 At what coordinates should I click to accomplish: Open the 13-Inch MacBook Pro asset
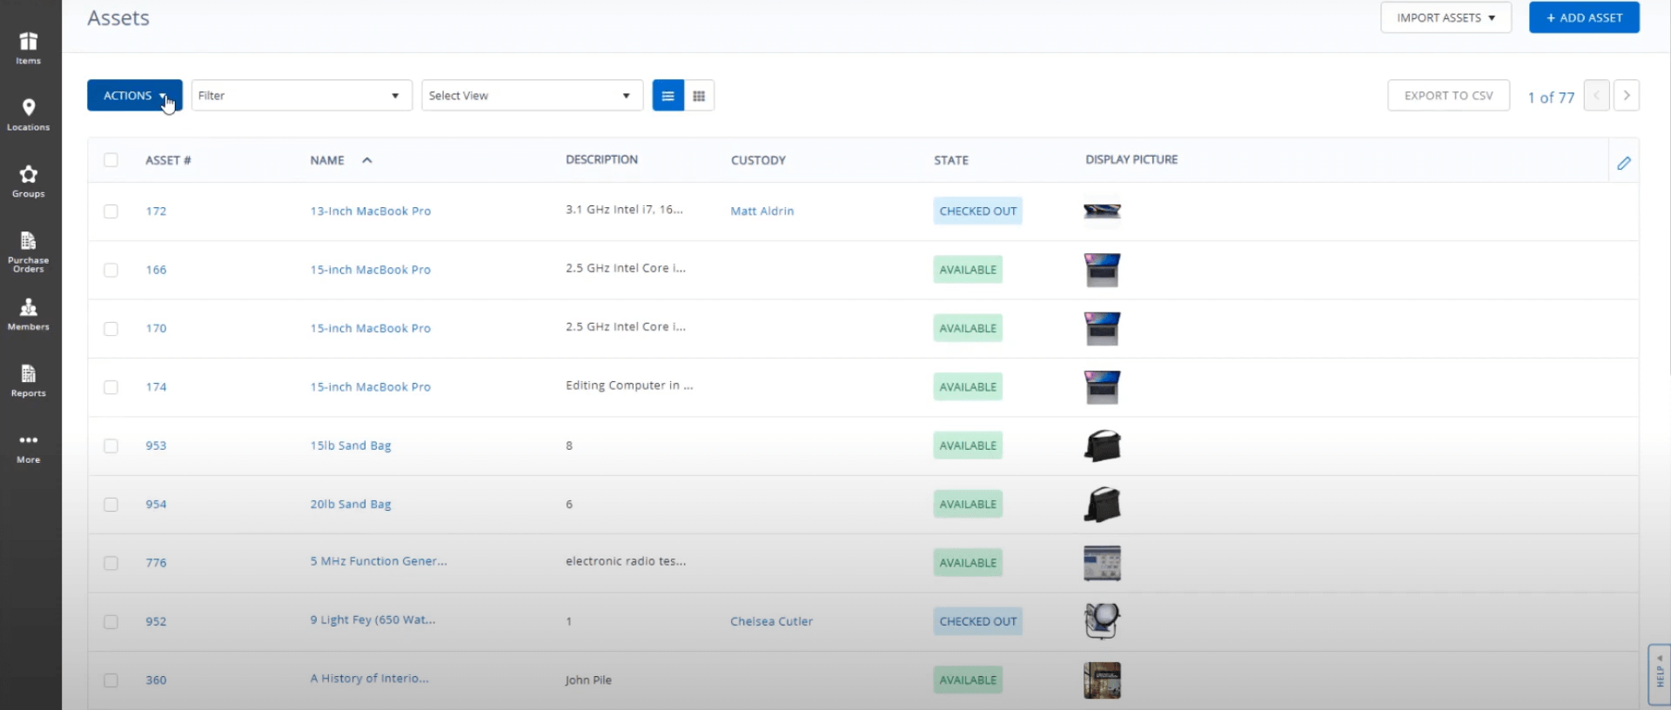[371, 211]
